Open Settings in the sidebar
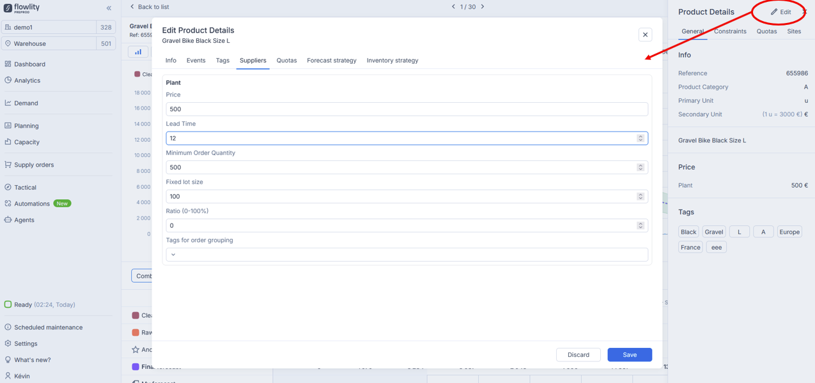This screenshot has height=383, width=815. 26,343
